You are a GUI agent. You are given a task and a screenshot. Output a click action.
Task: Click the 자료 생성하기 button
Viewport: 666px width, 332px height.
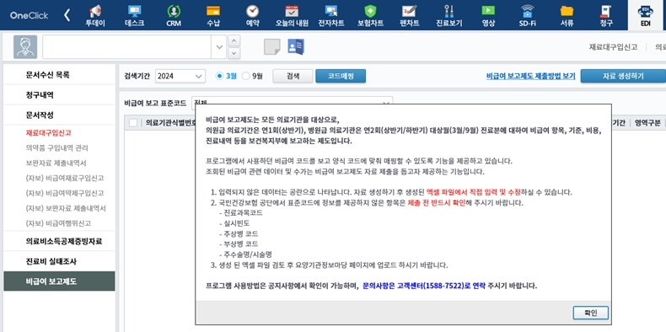pyautogui.click(x=623, y=76)
